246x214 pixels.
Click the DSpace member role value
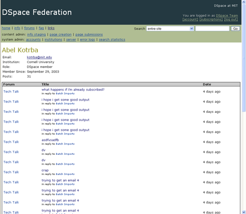pyautogui.click(x=40, y=67)
